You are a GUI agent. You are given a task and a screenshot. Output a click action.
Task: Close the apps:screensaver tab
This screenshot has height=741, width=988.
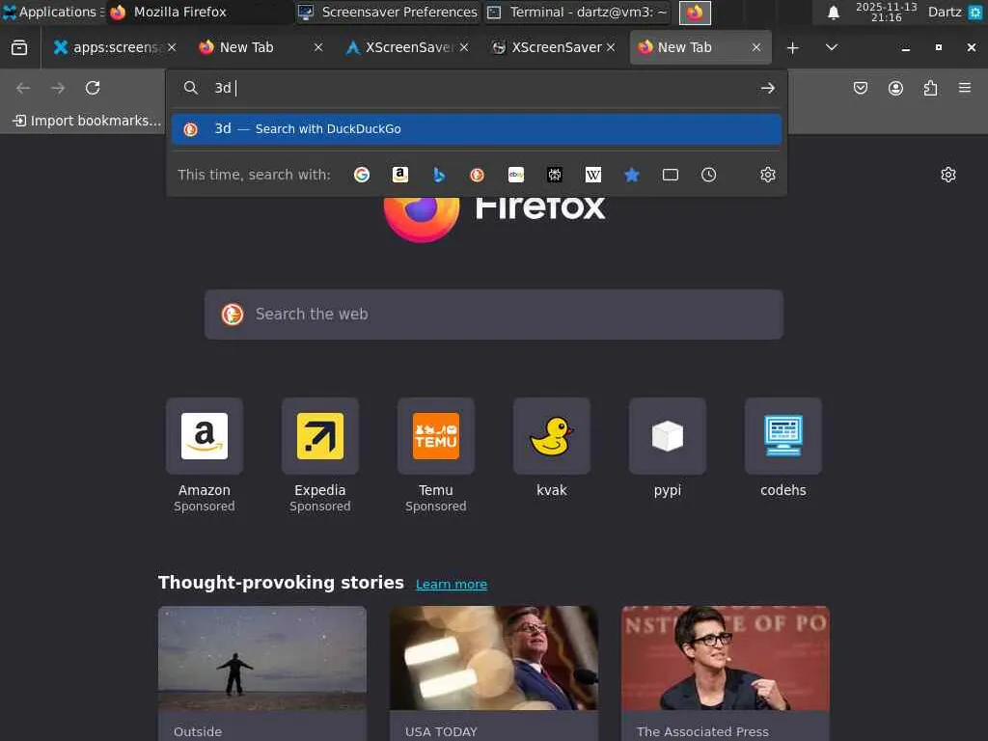(172, 47)
